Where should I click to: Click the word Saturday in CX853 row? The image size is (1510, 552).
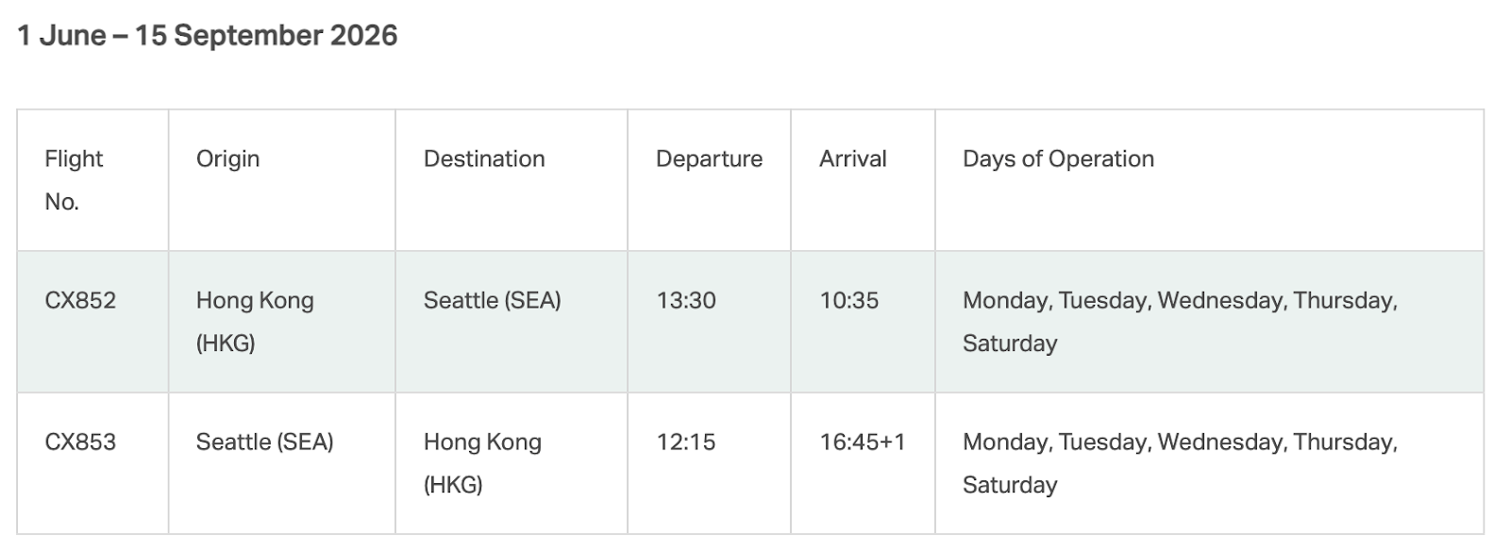[x=1010, y=485]
